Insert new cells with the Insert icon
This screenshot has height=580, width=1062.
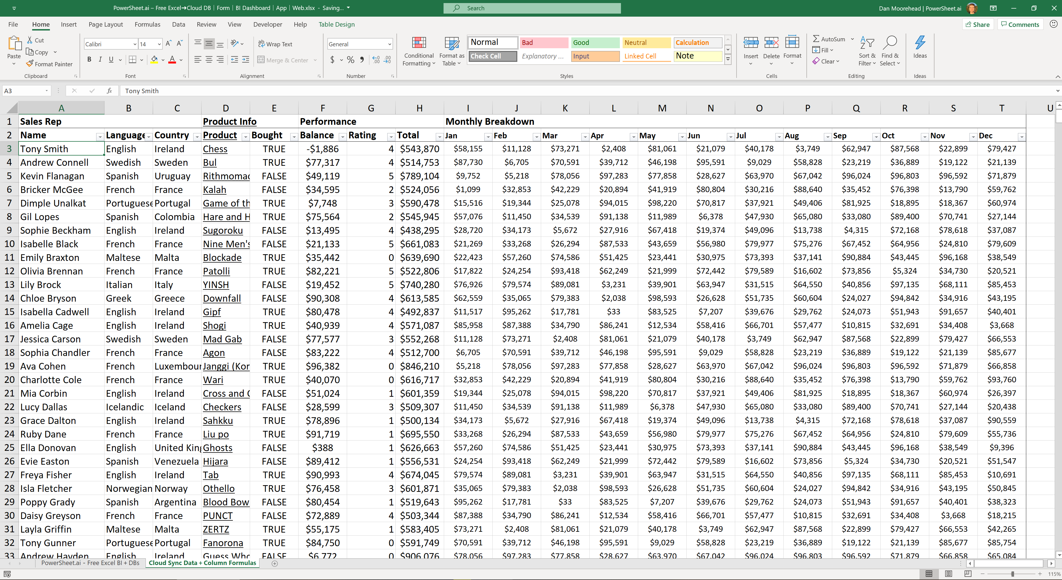[751, 43]
